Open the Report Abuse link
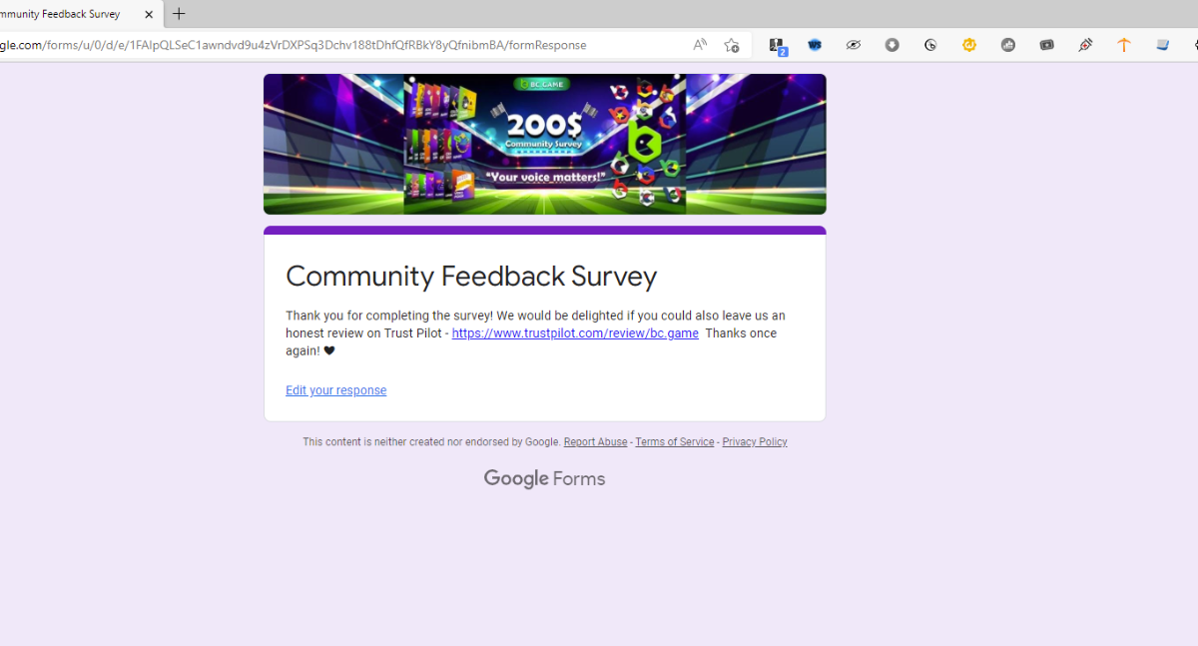The height and width of the screenshot is (646, 1198). pyautogui.click(x=595, y=442)
